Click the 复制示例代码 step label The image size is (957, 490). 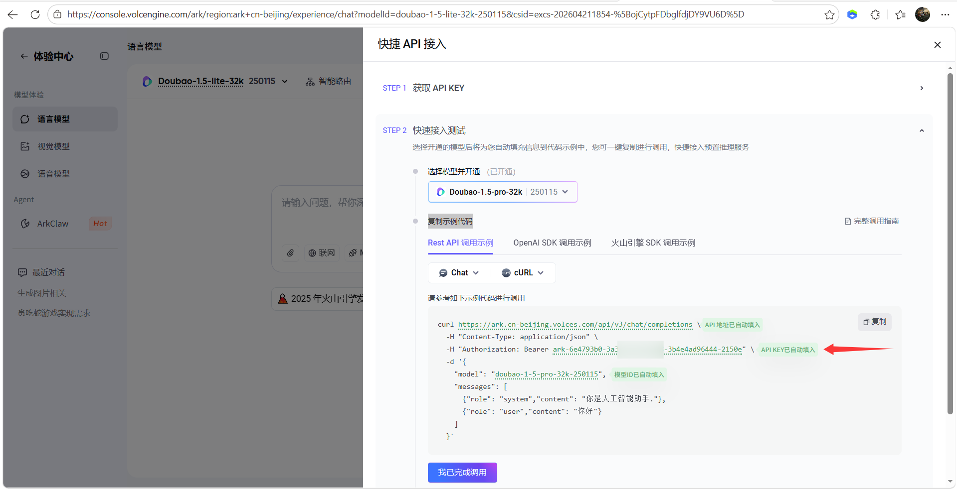(450, 222)
